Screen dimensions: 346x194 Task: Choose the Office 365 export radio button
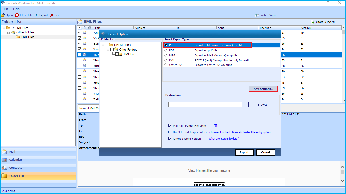166,65
